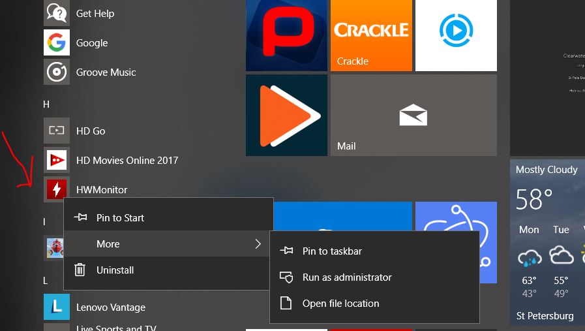The image size is (585, 331).
Task: Click the boat game icon under I
Action: pos(55,248)
